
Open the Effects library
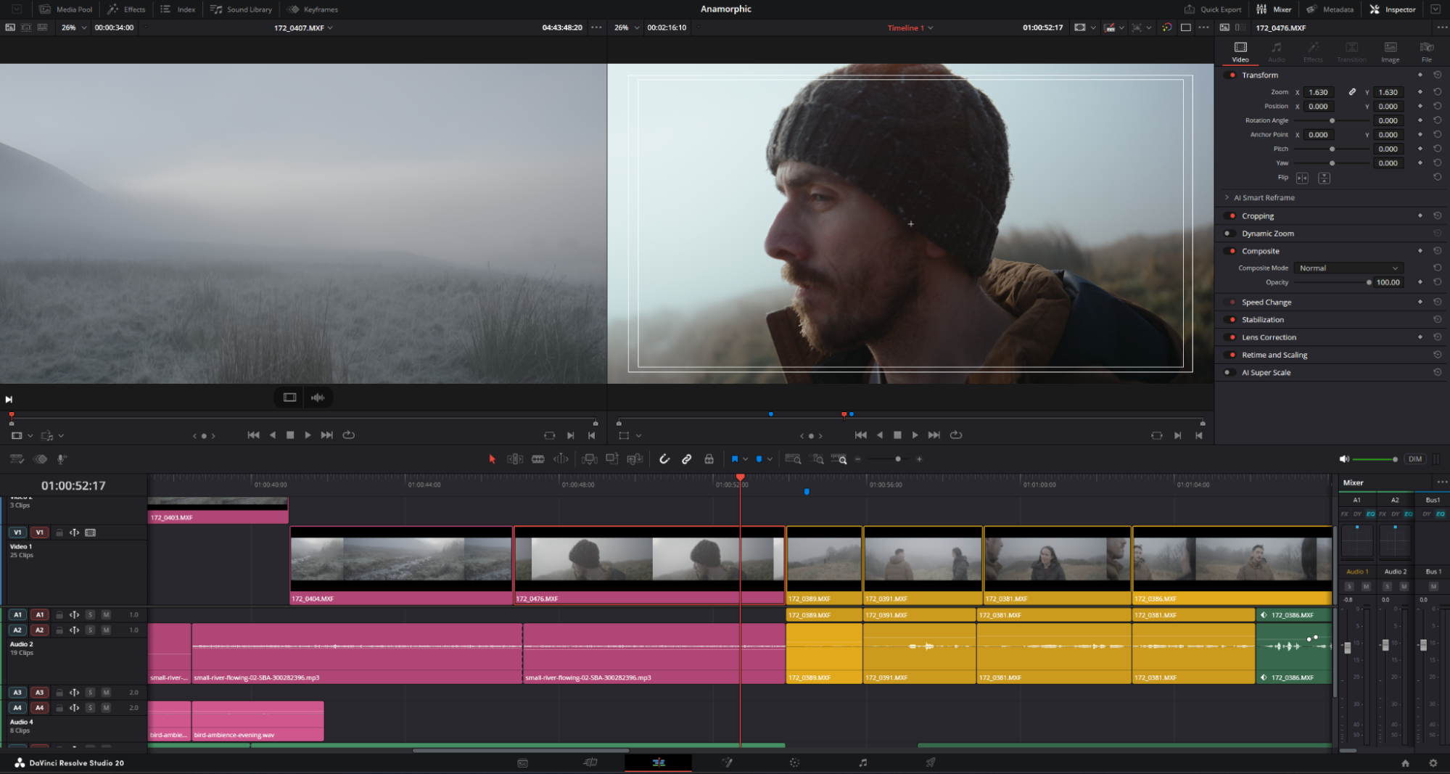click(126, 9)
